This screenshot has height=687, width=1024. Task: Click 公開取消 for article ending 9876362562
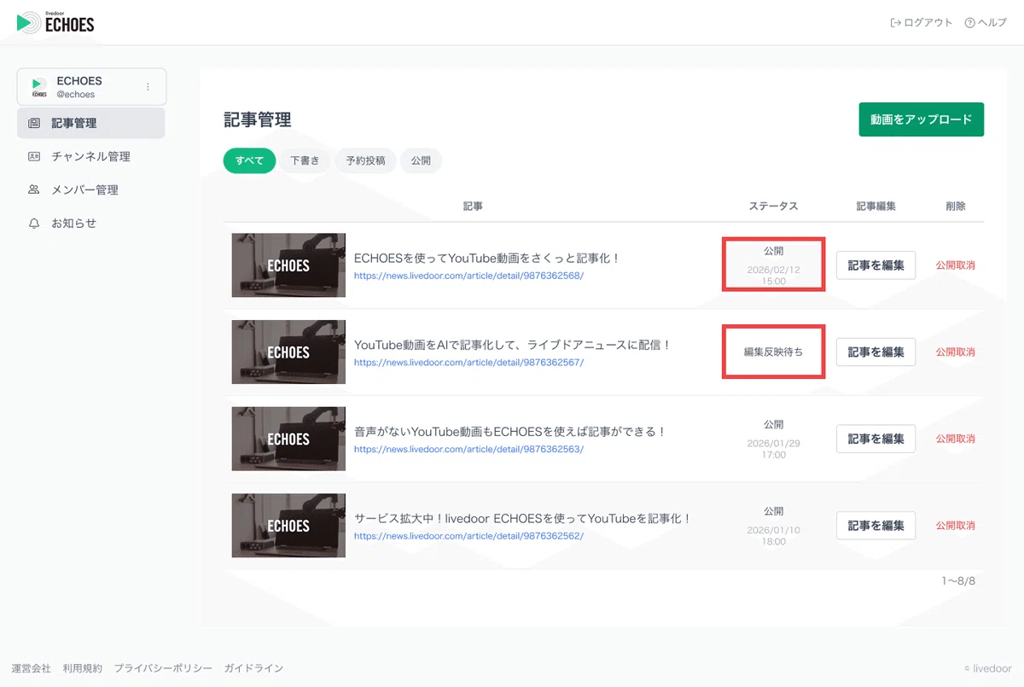click(955, 526)
